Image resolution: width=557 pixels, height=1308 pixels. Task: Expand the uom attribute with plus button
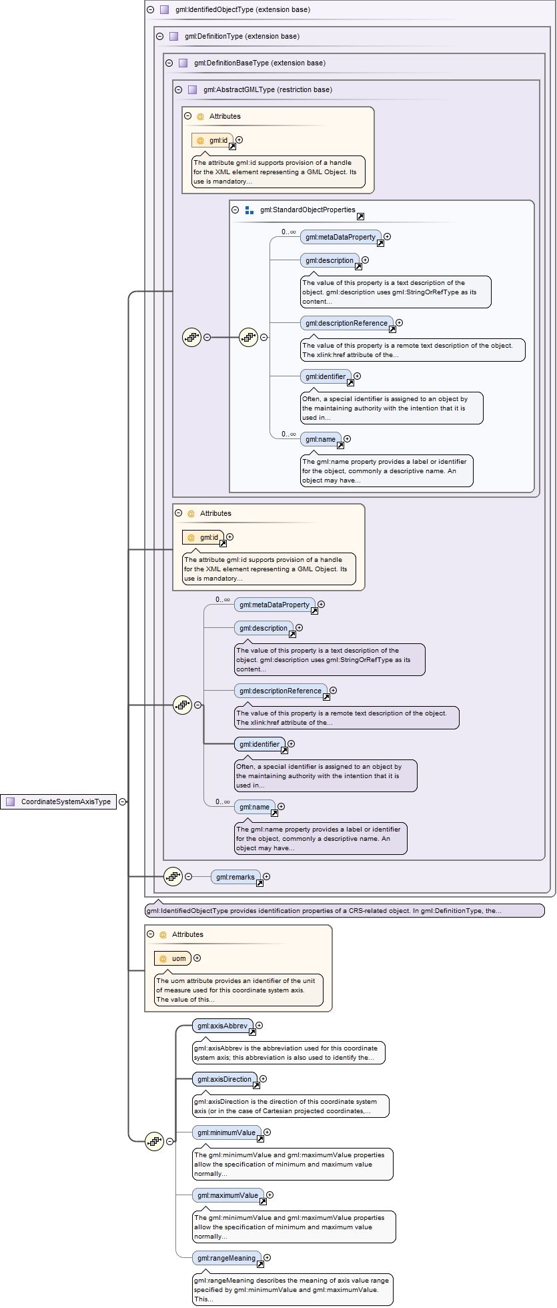(197, 958)
